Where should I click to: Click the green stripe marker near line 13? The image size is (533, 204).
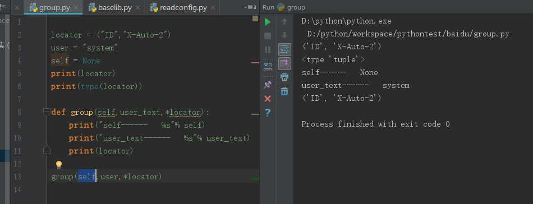(x=255, y=179)
